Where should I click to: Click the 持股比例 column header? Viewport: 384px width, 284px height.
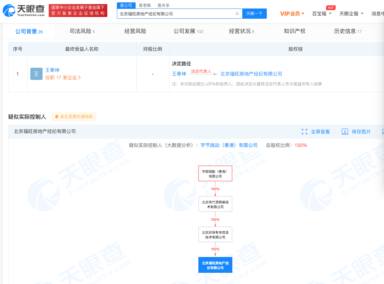coord(153,49)
